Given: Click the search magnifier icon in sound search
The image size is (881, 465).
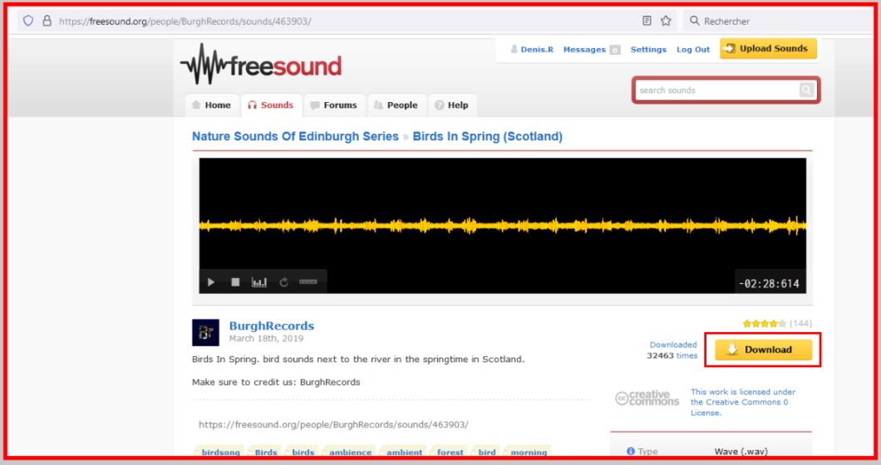Looking at the screenshot, I should point(806,91).
